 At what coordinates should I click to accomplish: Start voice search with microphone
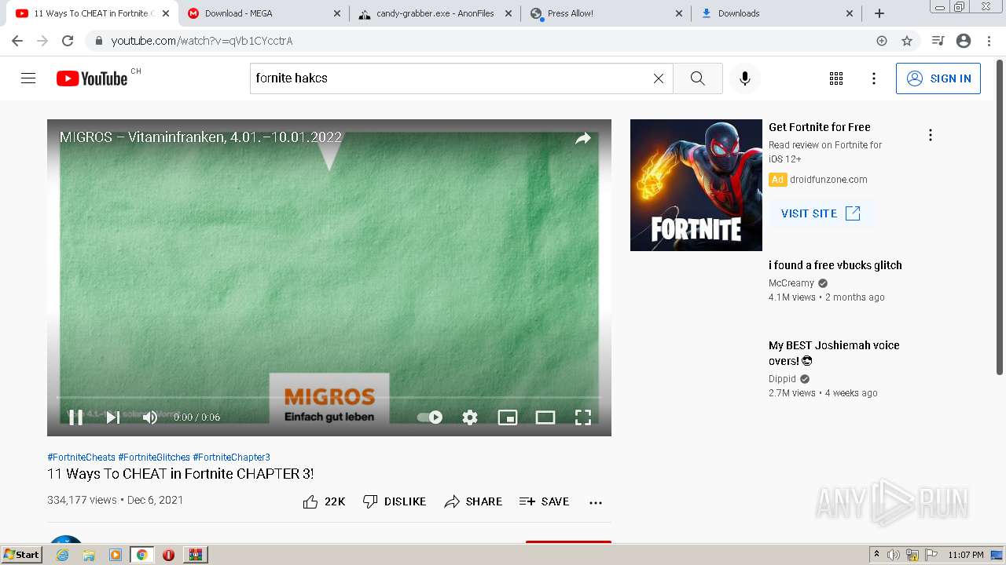coord(745,78)
